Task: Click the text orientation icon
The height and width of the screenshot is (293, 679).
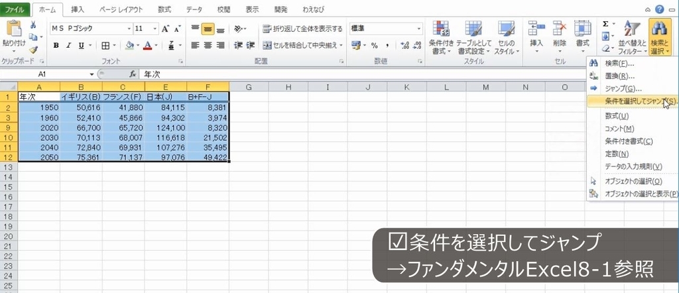Action: pyautogui.click(x=239, y=29)
